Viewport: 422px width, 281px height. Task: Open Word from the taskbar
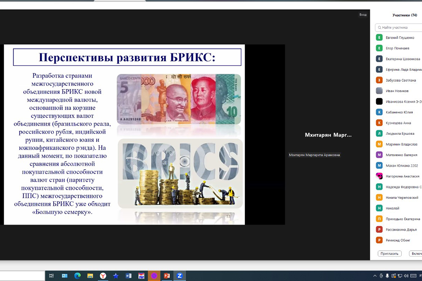128,276
